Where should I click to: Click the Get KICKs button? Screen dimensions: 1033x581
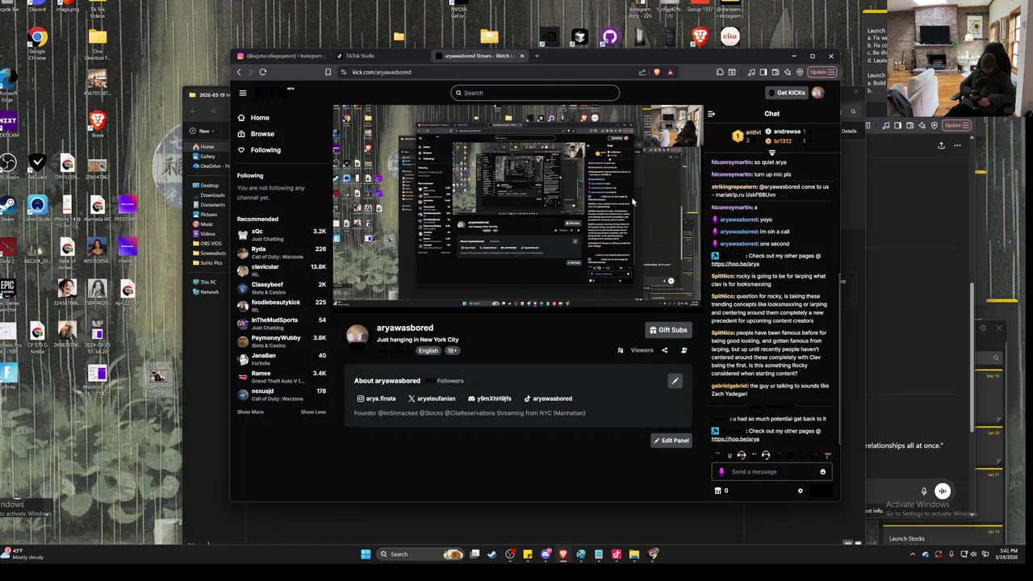(786, 93)
